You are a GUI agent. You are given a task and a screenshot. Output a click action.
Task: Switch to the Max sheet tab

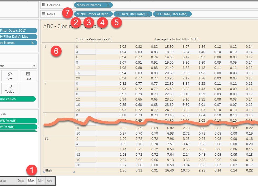click(x=31, y=181)
